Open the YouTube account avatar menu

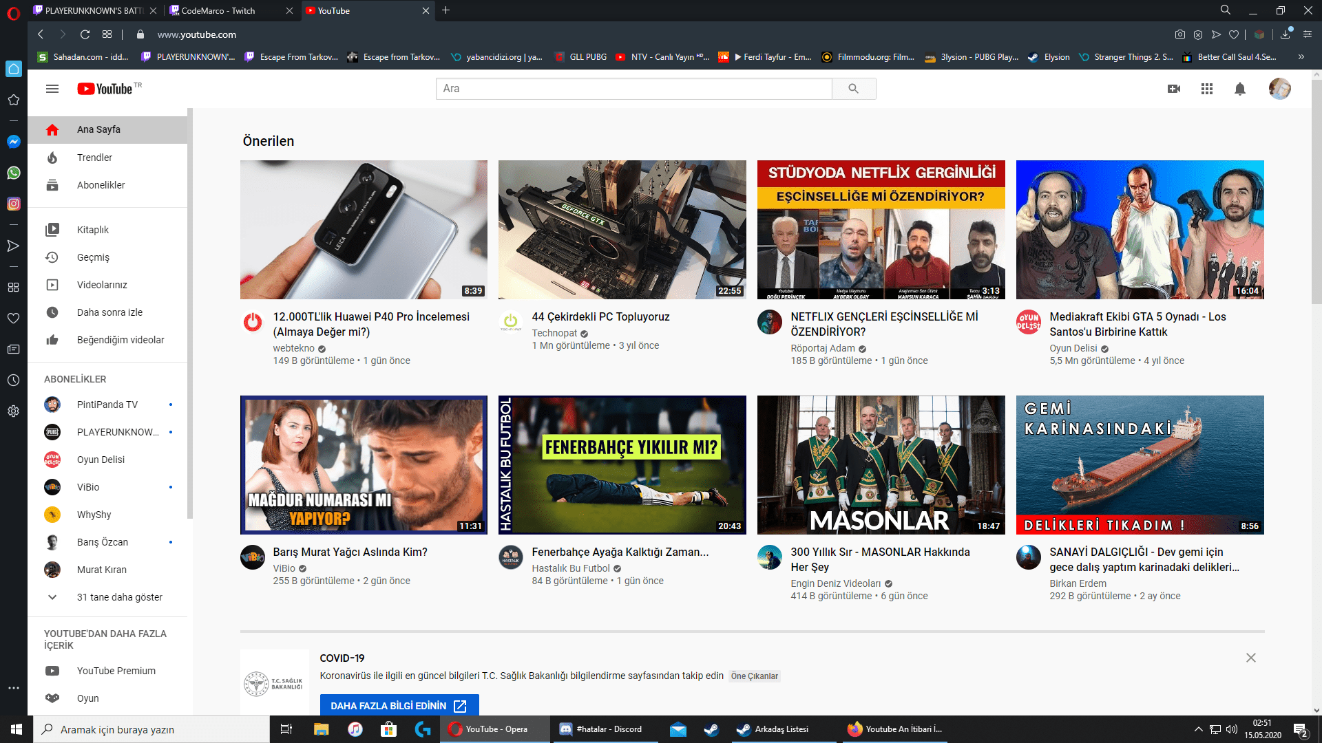point(1280,89)
